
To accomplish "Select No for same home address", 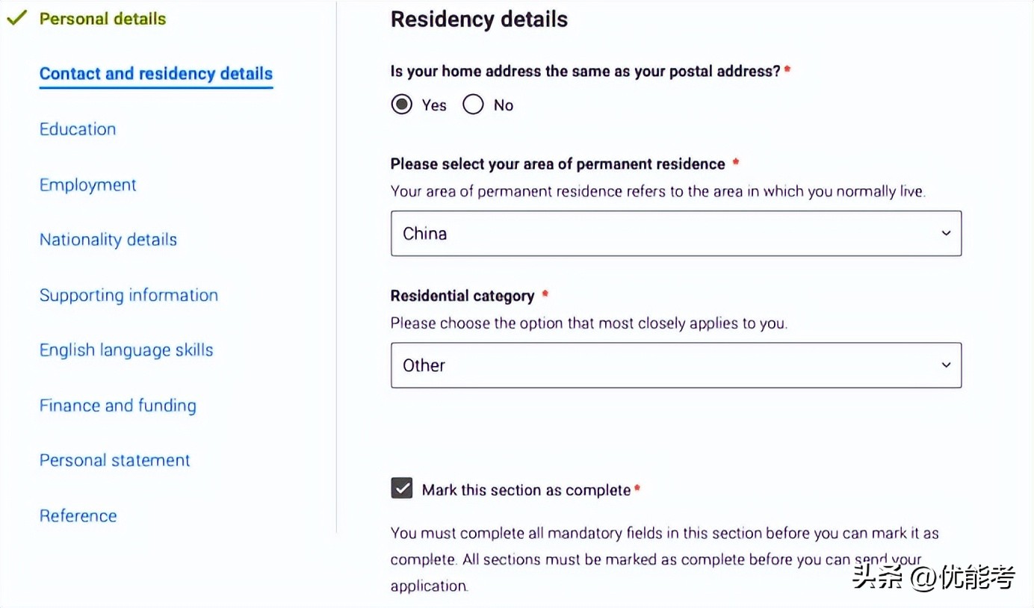I will point(473,105).
